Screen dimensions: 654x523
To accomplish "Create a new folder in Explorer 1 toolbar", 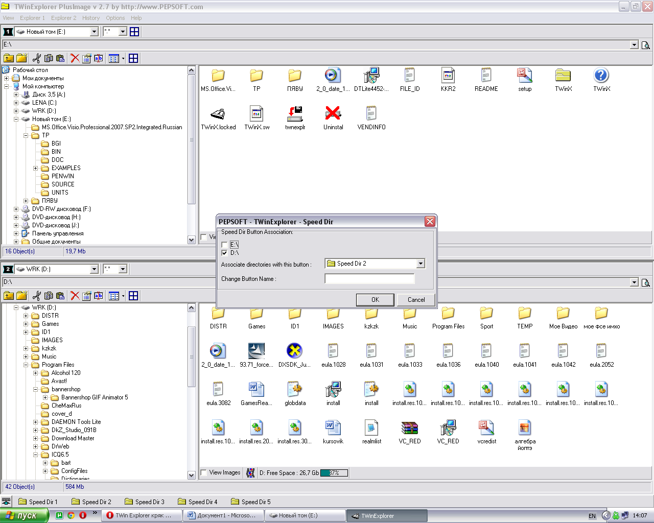I will (x=21, y=58).
